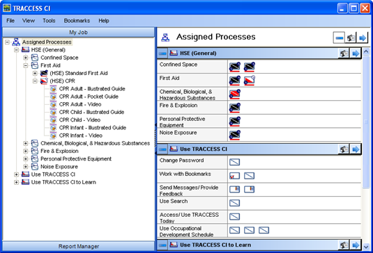
Task: Select CPR Adult - Pocket Guide document
Action: coord(89,97)
